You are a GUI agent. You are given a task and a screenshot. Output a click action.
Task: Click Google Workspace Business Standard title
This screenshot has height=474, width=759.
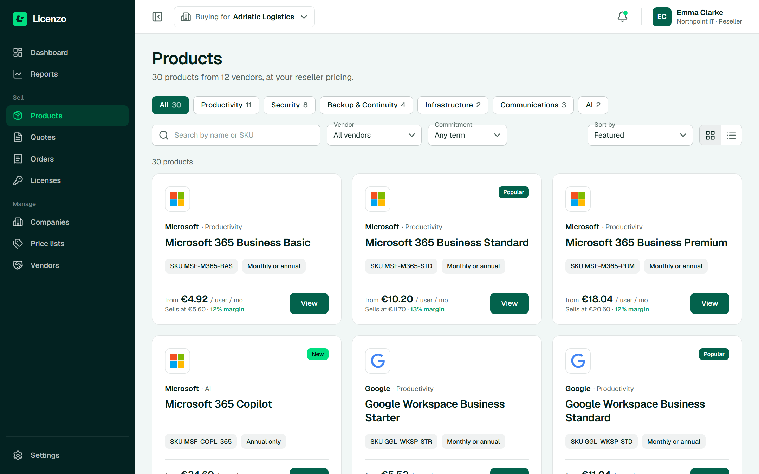(x=635, y=411)
